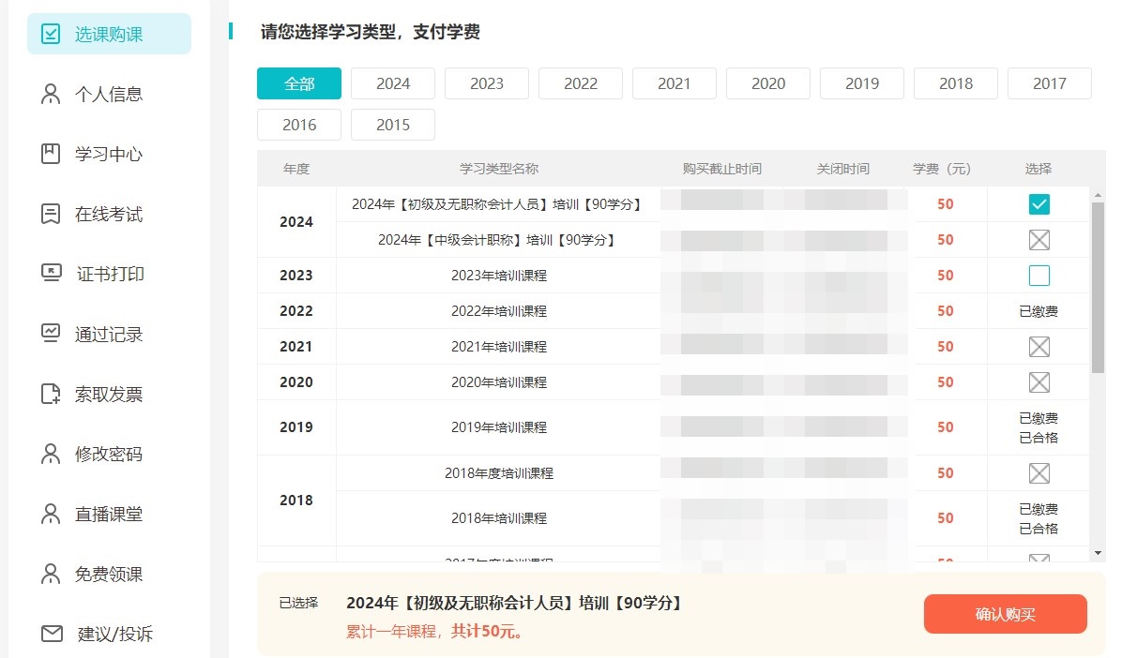The image size is (1122, 658).
Task: Select the 全部 year filter tab
Action: pyautogui.click(x=299, y=83)
